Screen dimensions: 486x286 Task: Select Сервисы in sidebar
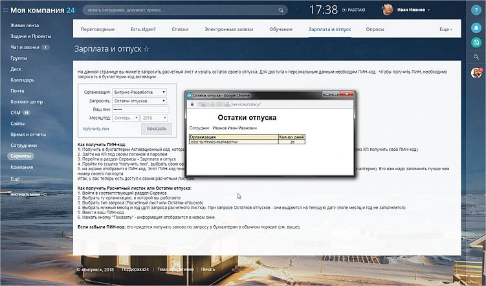[21, 156]
